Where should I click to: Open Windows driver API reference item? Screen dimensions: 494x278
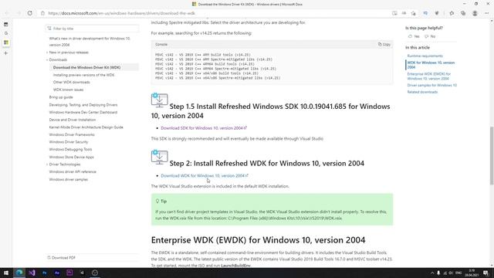(73, 171)
